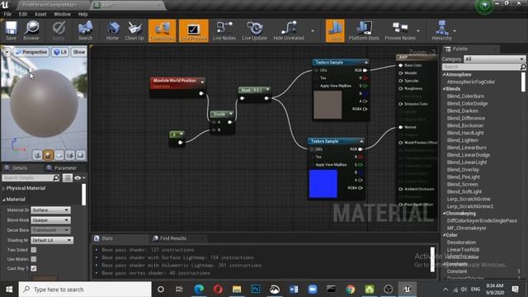Click Browse in the toolbar

pos(31,31)
